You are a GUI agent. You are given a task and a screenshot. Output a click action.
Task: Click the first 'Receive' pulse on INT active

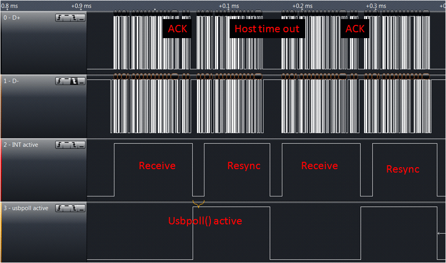[157, 166]
